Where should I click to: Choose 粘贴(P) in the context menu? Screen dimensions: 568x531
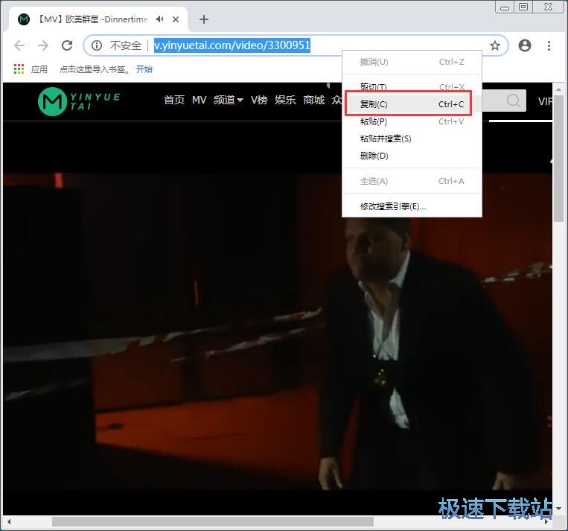pos(412,121)
